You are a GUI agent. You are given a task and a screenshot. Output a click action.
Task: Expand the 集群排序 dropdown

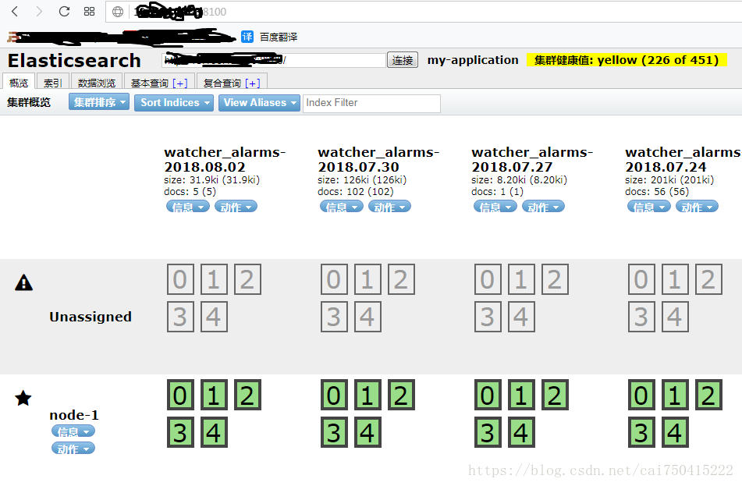point(99,102)
